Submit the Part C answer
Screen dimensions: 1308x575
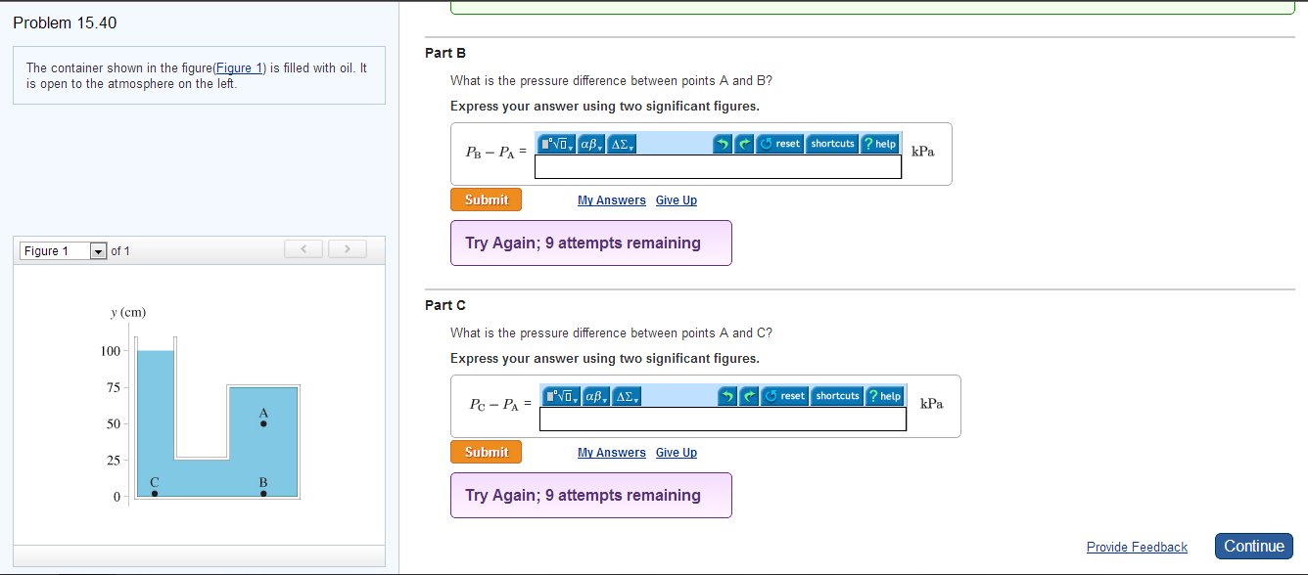point(486,452)
